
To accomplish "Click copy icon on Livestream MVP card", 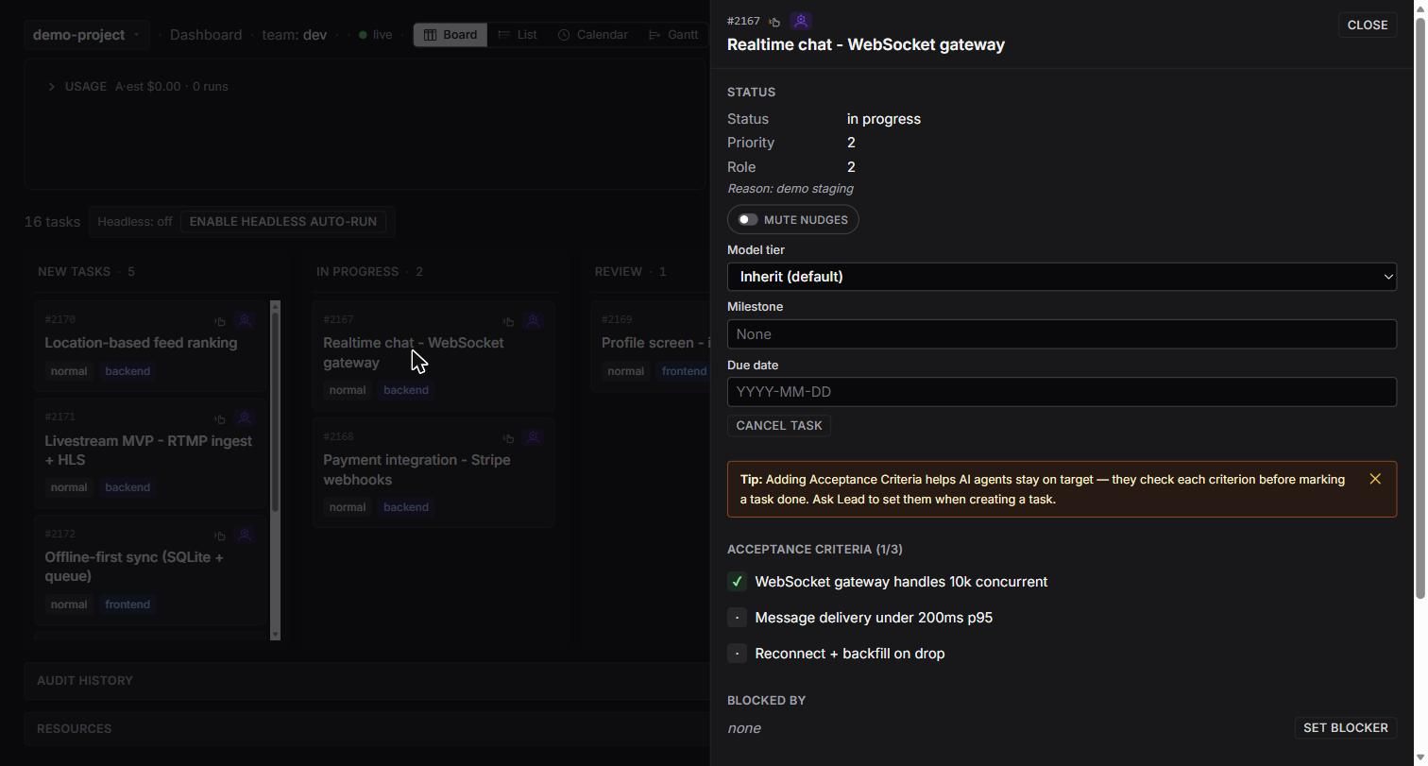I will coord(219,418).
